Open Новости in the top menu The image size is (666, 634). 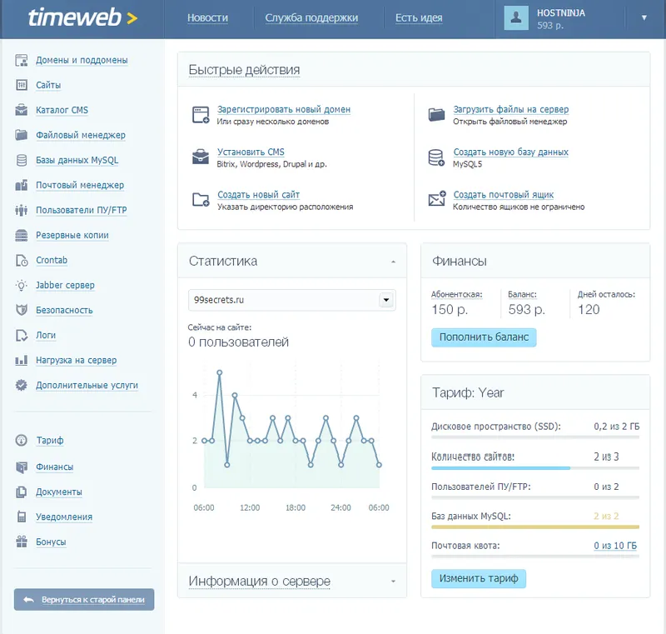(x=207, y=17)
